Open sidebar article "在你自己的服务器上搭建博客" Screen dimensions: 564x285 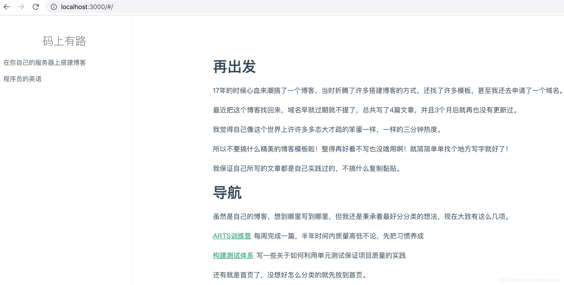45,63
